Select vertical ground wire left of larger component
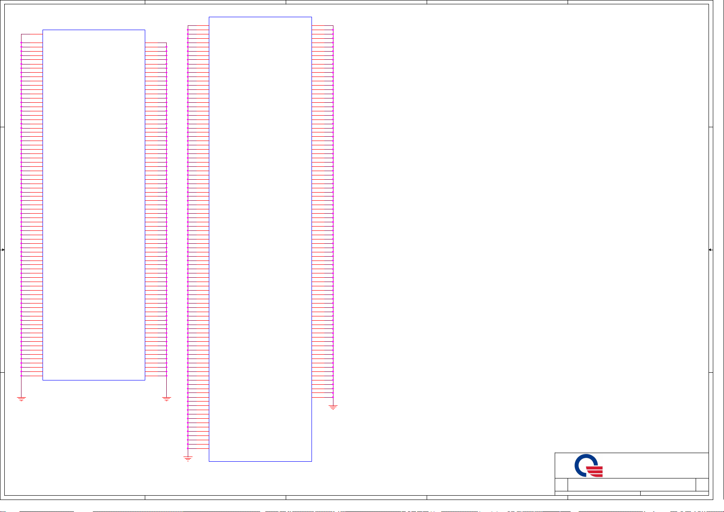 click(x=188, y=452)
